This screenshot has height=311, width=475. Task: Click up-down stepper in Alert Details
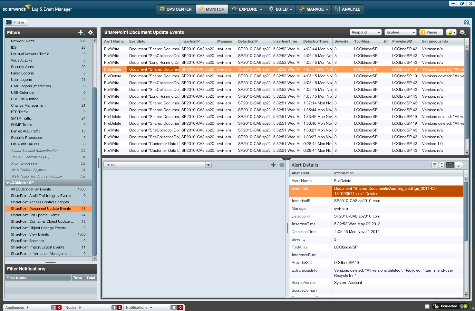coord(442,165)
